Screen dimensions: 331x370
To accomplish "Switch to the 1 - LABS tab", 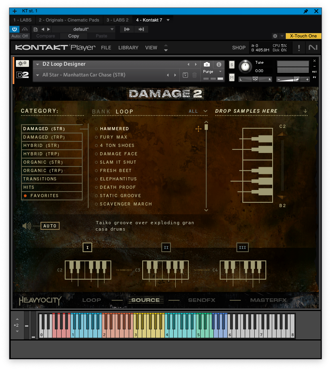I will pos(22,20).
